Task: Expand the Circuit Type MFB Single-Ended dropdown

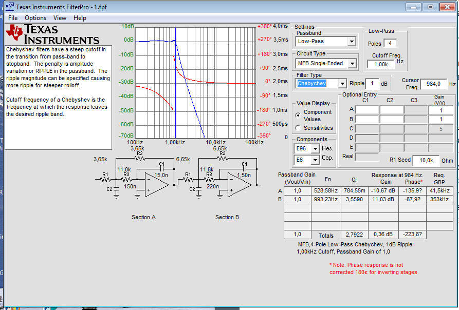Action: click(x=352, y=64)
